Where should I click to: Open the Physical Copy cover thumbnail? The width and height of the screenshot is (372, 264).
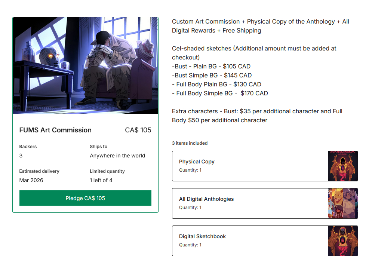(x=343, y=166)
